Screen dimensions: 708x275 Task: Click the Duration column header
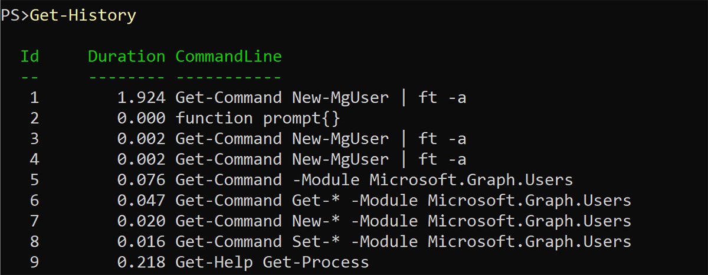point(126,57)
